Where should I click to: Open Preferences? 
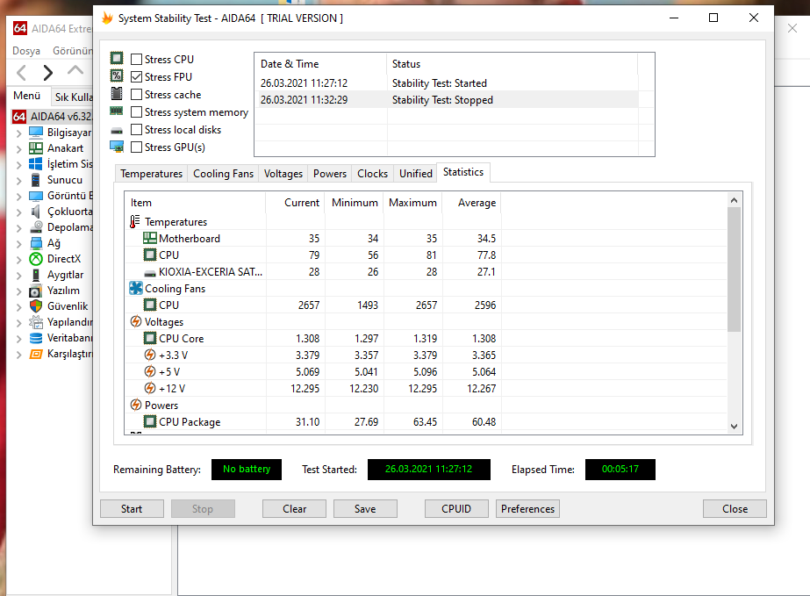[x=527, y=508]
